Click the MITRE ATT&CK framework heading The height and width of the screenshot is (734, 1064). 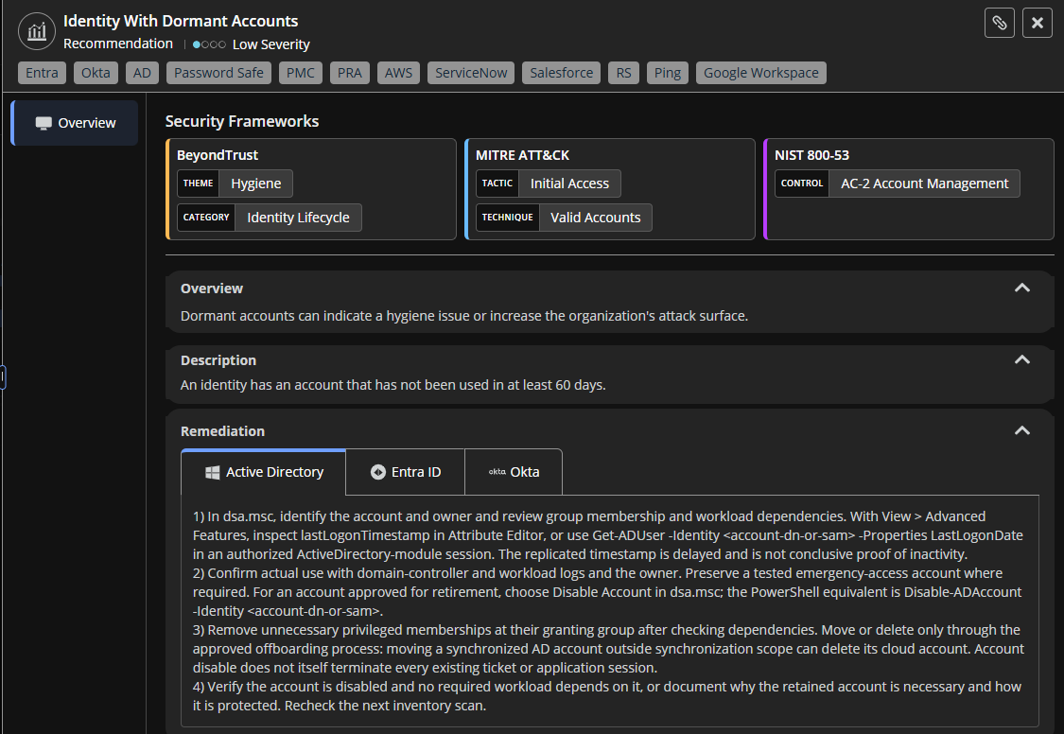522,155
